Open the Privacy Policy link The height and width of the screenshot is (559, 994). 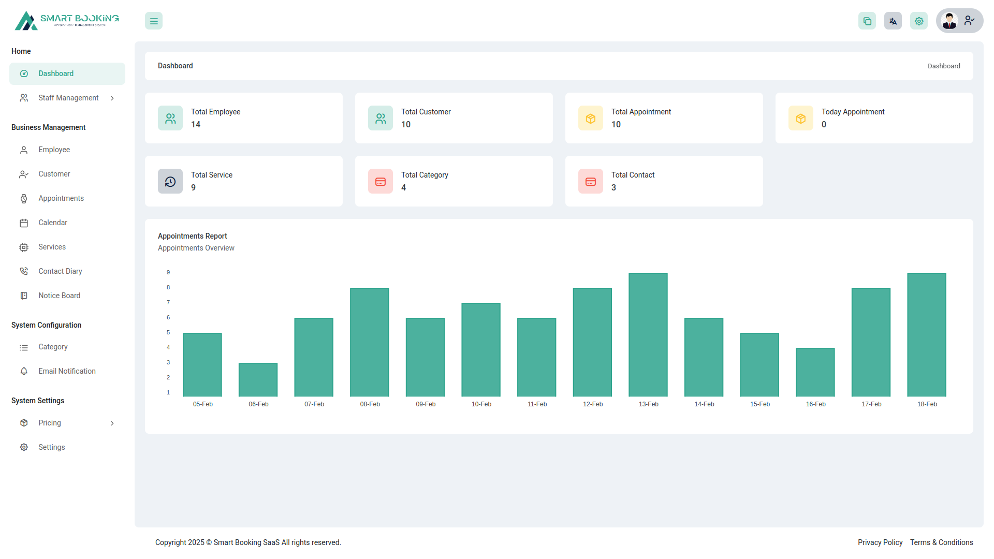coord(880,542)
